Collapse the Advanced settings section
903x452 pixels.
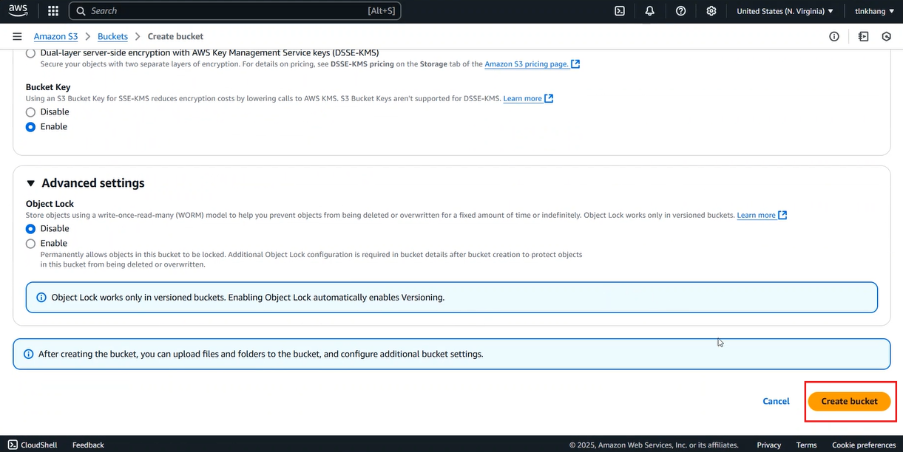coord(30,183)
